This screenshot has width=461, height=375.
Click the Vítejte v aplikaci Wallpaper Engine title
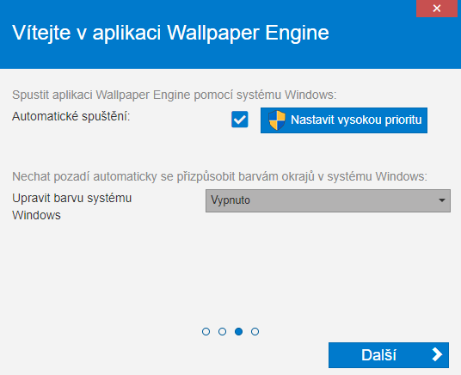pyautogui.click(x=170, y=33)
